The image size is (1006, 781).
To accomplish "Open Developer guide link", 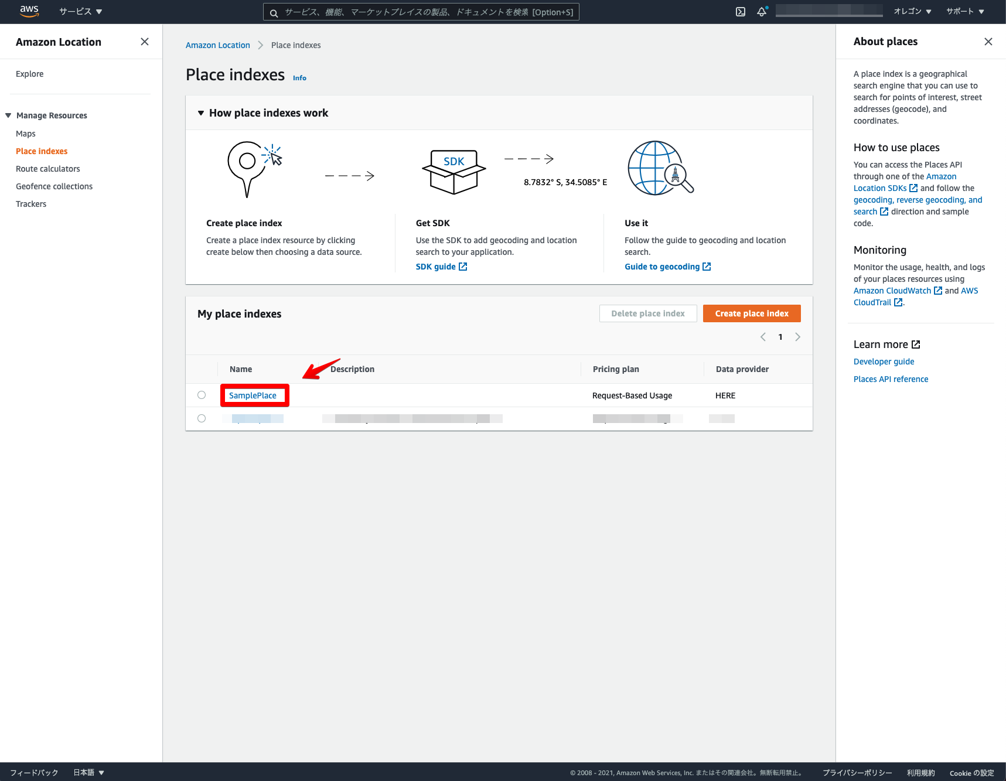I will point(884,361).
